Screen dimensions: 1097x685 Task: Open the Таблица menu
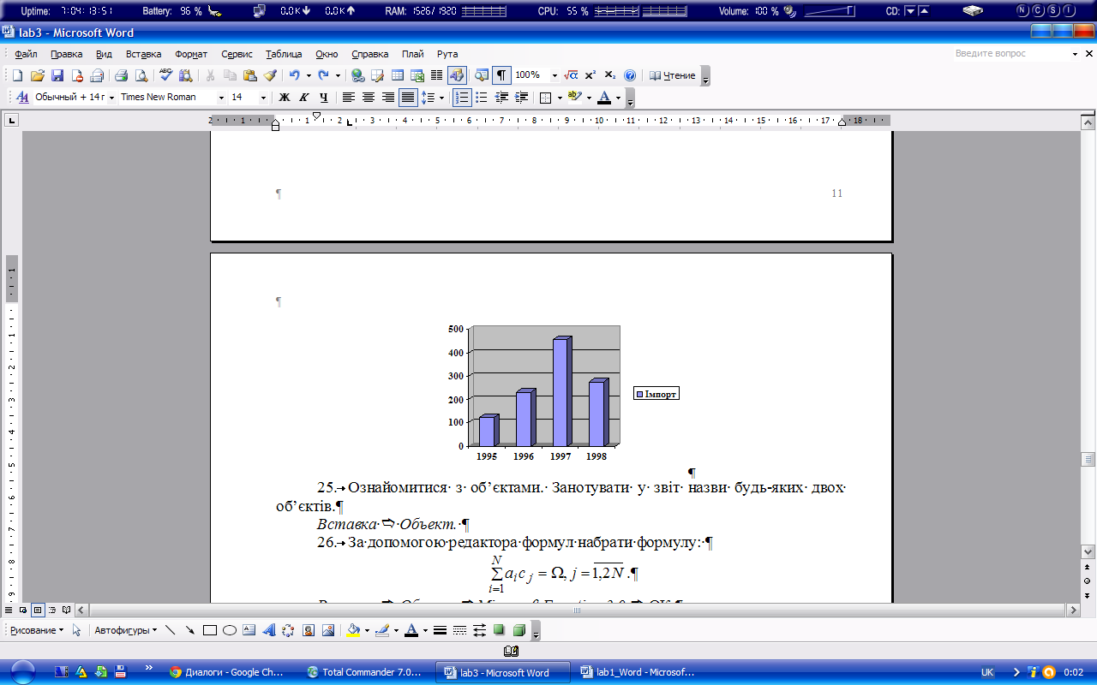tap(284, 54)
